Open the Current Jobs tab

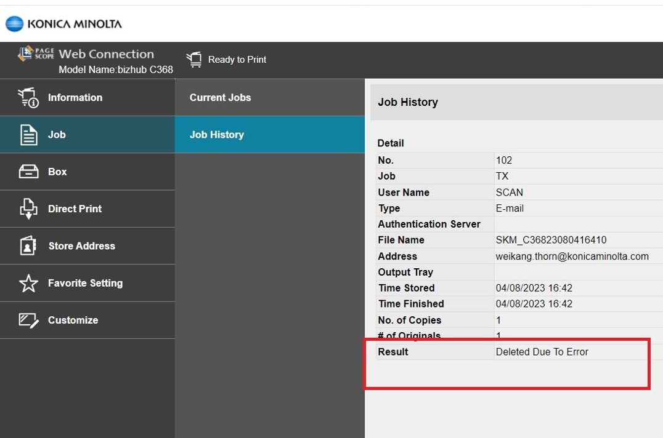point(220,97)
